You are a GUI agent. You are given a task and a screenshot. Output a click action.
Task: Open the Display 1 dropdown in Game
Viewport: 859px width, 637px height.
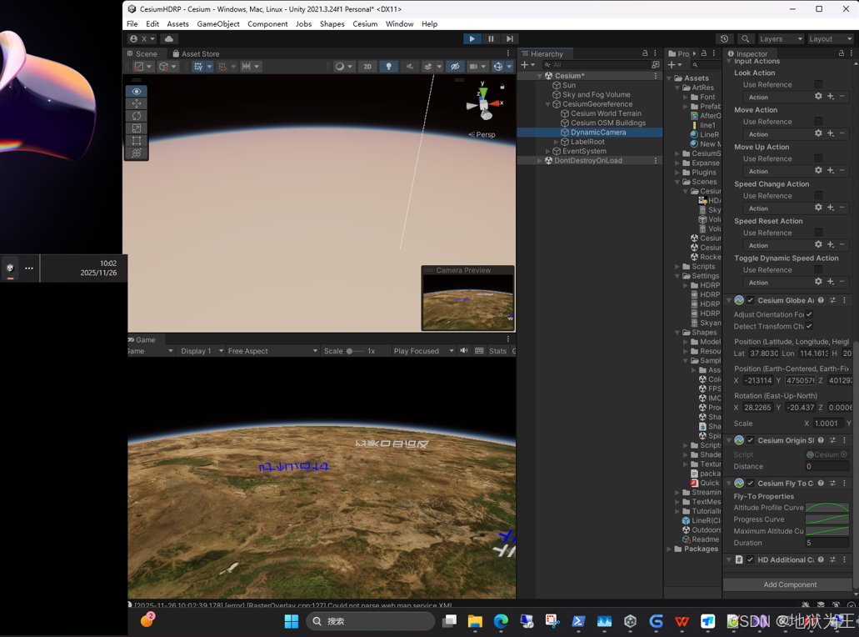coord(202,351)
